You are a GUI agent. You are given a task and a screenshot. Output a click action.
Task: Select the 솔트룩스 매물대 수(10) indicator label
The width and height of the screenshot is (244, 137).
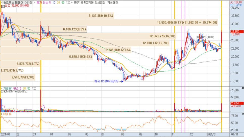(x=17, y=3)
